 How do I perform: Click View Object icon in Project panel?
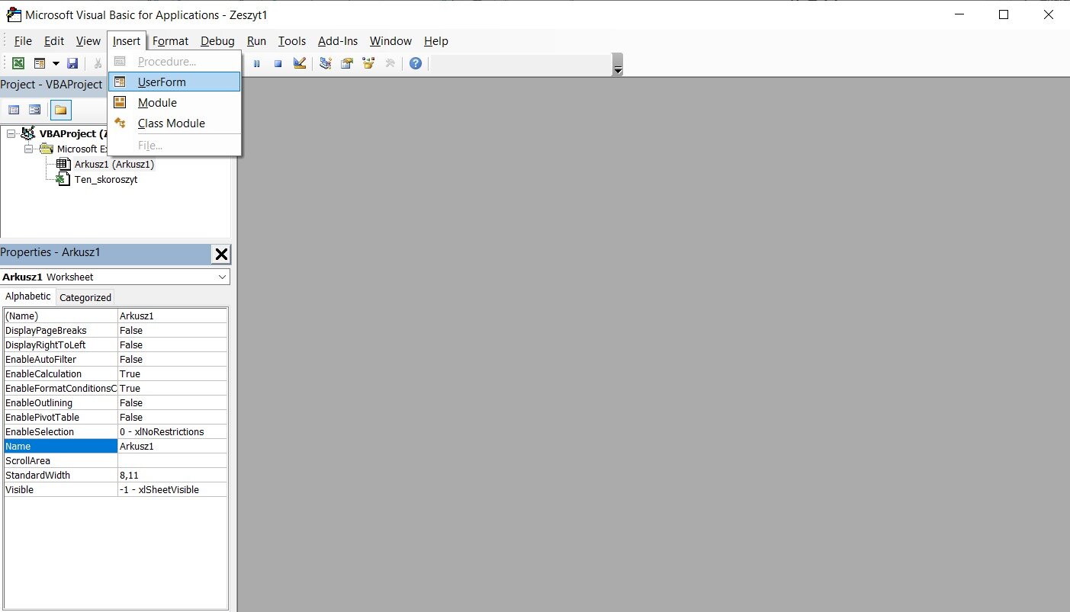point(35,110)
